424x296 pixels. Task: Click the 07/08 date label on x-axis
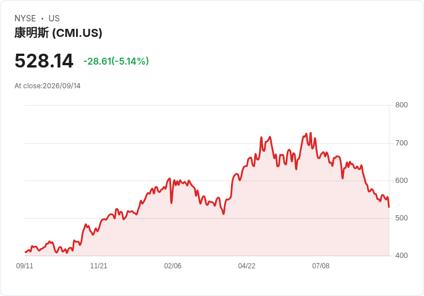coord(321,266)
